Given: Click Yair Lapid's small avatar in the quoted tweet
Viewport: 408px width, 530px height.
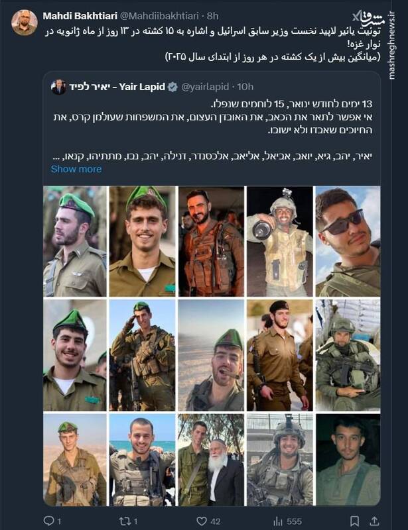Looking at the screenshot, I should [x=59, y=86].
